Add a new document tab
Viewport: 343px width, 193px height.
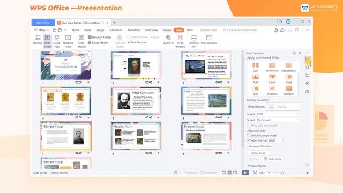pyautogui.click(x=115, y=23)
